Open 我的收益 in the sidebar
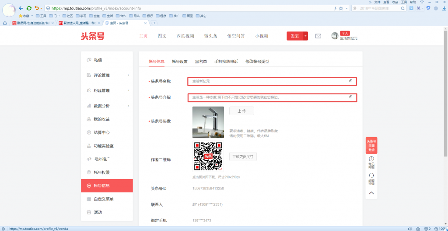Viewport: 448px width, 231px height. 101,119
